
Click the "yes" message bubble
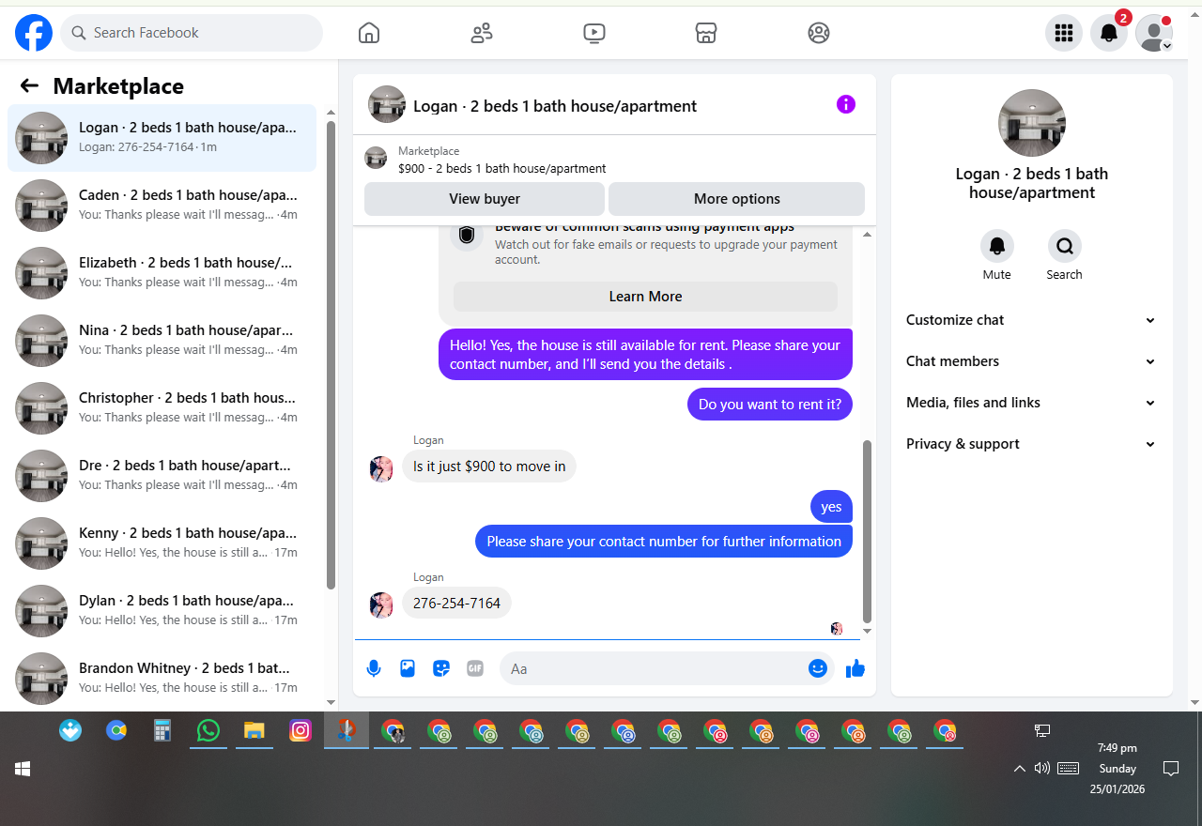coord(831,507)
